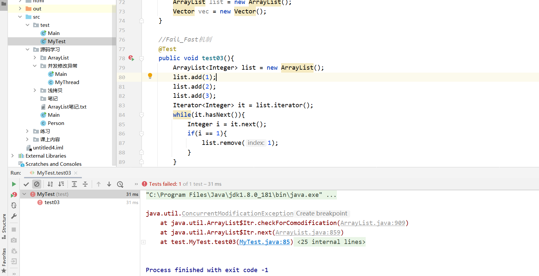This screenshot has height=276, width=539.
Task: Collapse the src folder
Action: [20, 17]
